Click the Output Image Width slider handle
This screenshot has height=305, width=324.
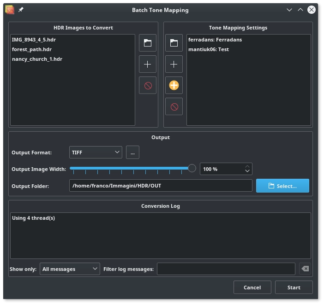coord(192,168)
